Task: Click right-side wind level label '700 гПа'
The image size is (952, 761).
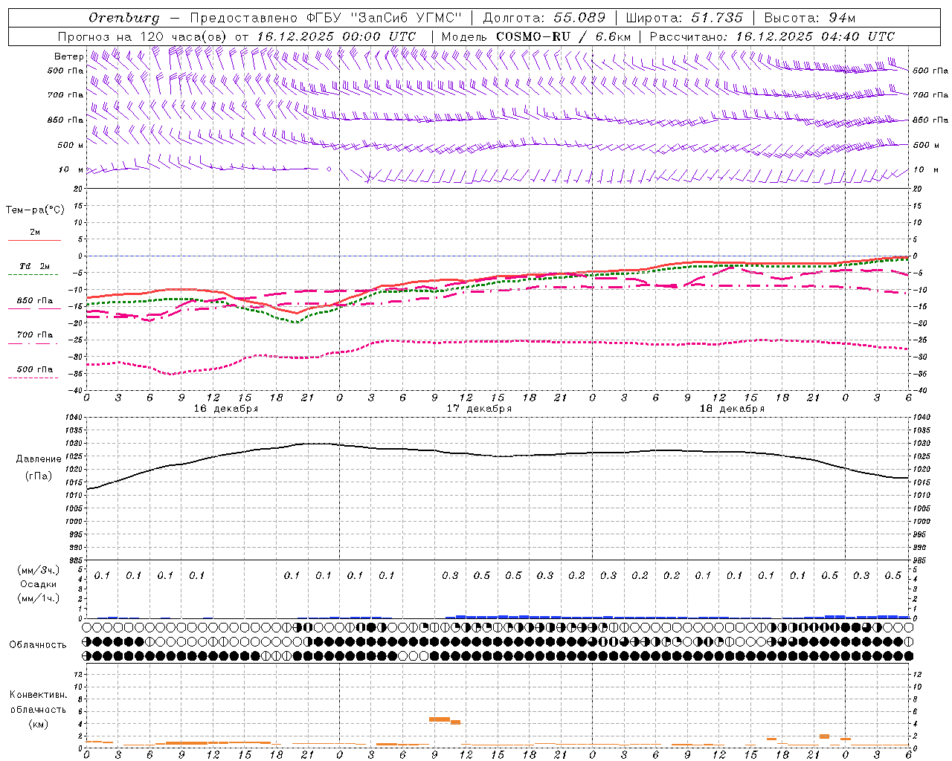Action: [930, 95]
